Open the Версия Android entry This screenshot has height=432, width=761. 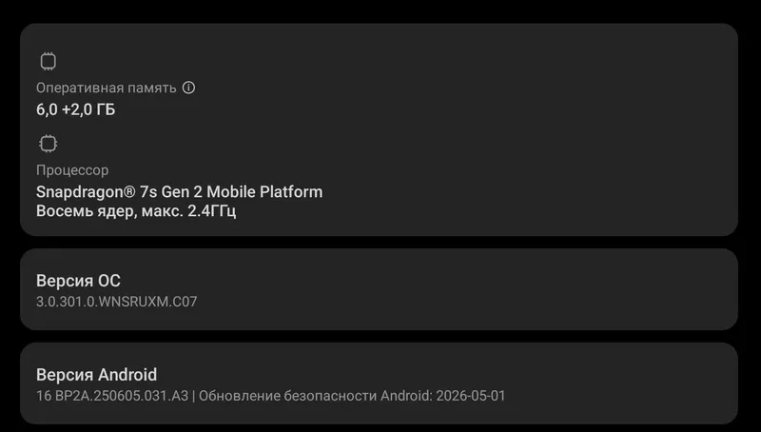pos(379,383)
